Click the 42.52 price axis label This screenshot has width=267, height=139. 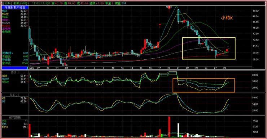pyautogui.click(x=256, y=39)
